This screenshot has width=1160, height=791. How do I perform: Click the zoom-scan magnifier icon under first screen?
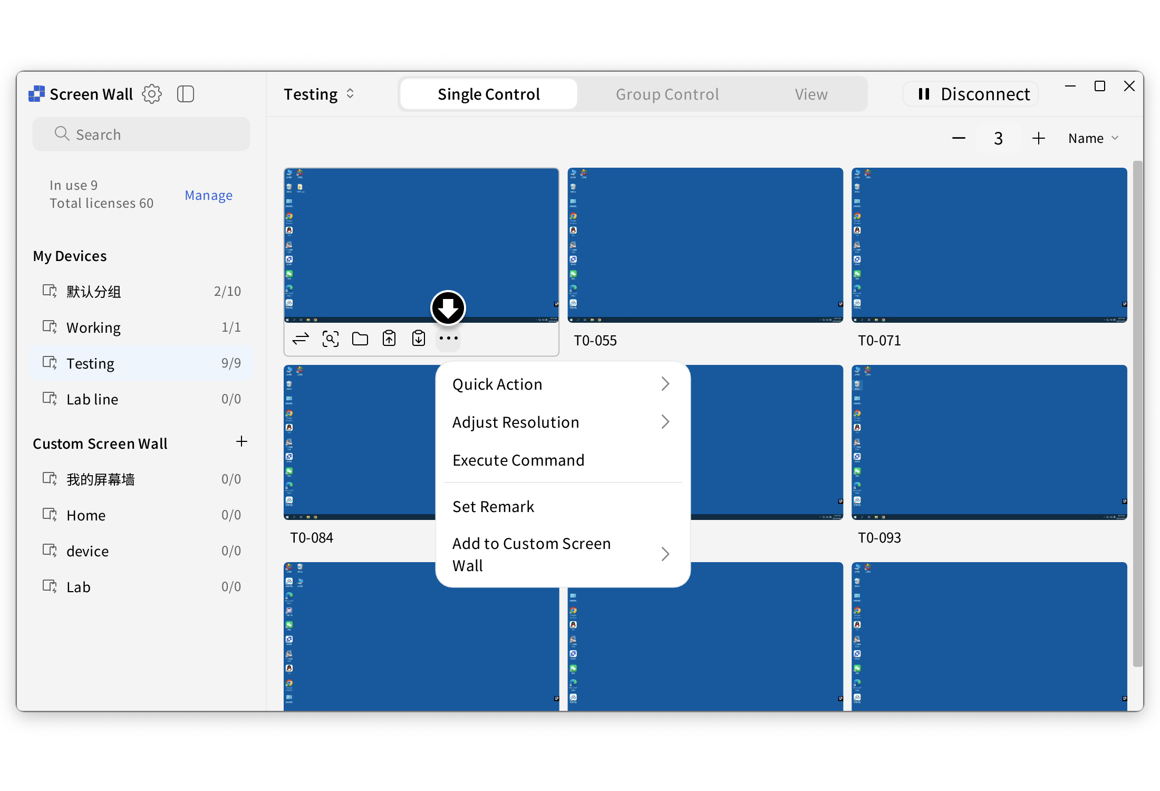pos(331,339)
